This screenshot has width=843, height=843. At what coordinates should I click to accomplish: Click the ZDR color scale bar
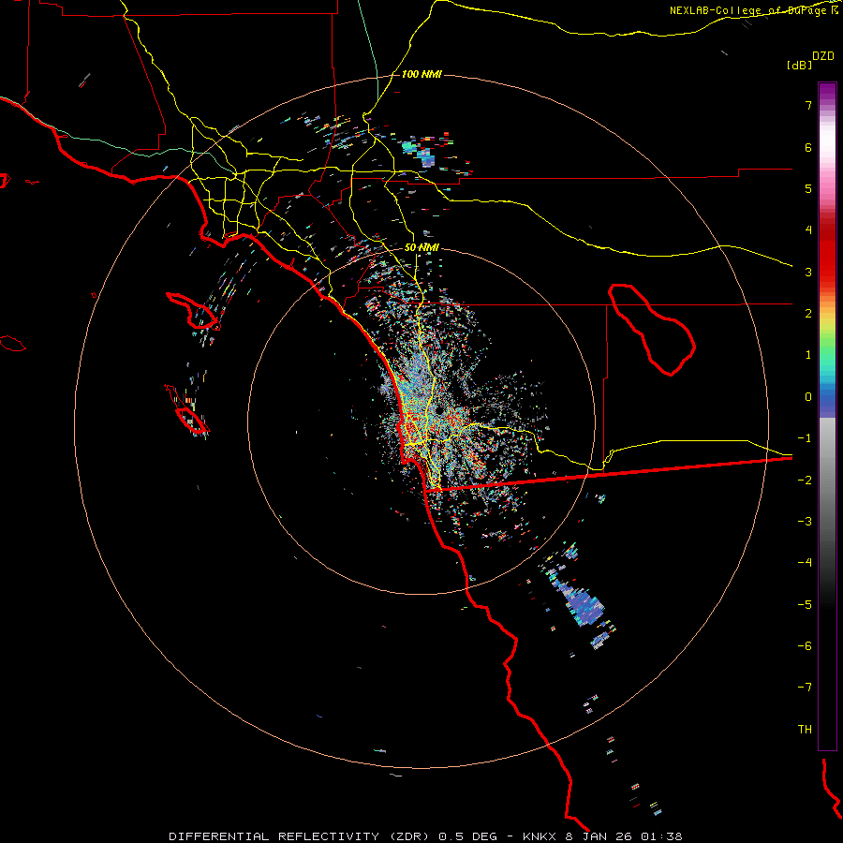point(827,416)
